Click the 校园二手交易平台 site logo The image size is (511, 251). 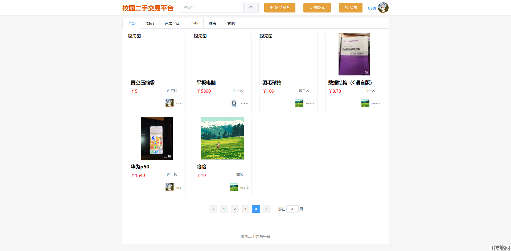click(x=148, y=8)
